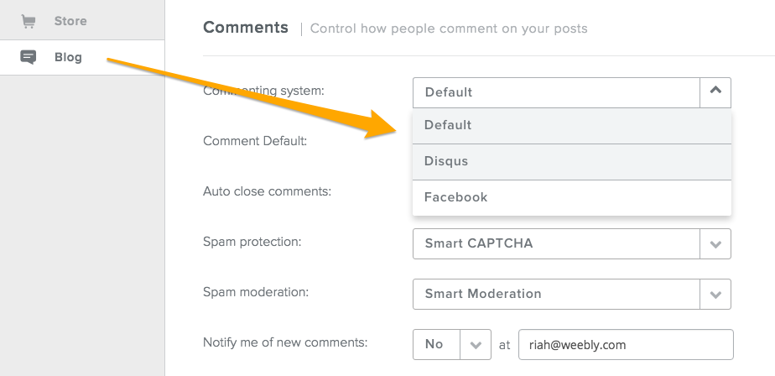Collapse the Commenting system dropdown with the up chevron
Image resolution: width=775 pixels, height=376 pixels.
pyautogui.click(x=715, y=92)
